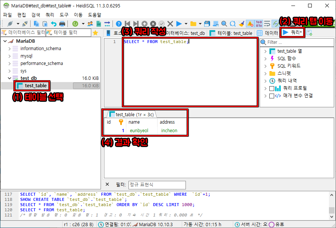Image resolution: width=336 pixels, height=228 pixels.
Task: Click the Clear broom icon
Action: point(241,24)
